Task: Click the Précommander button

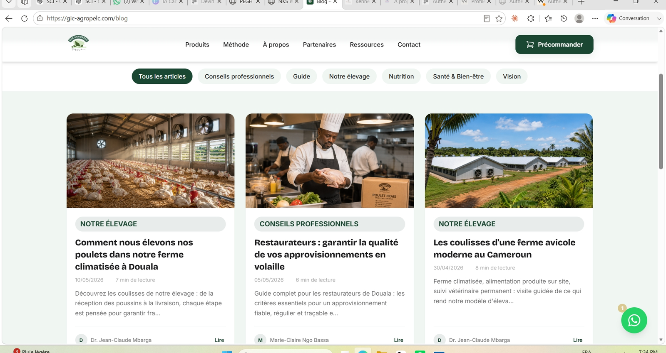Action: coord(554,44)
